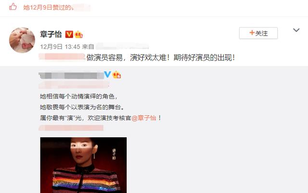
Task: Click the blurred post source after 来自
Action: (122, 47)
